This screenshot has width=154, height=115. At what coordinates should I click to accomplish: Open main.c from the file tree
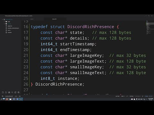click(9, 30)
